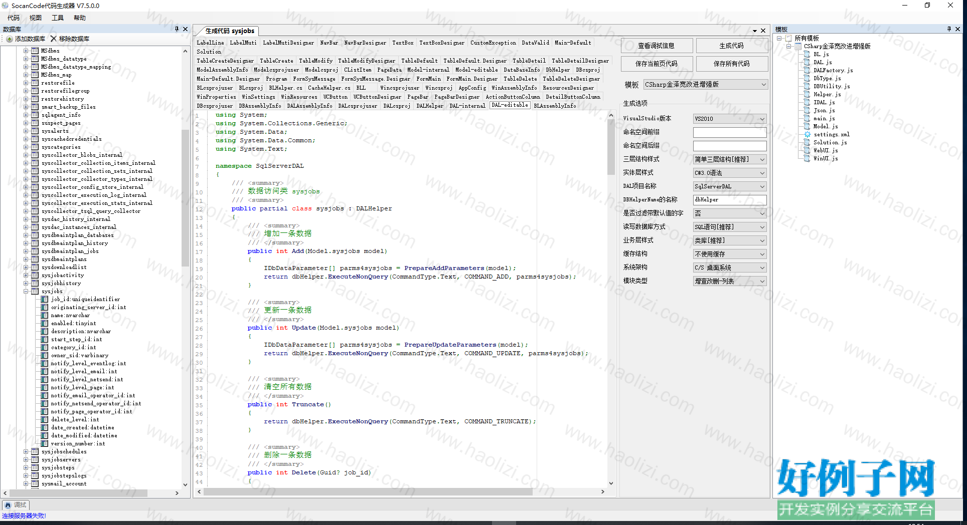Expand the sysjobschedules tree node
Viewport: 967px width, 525px height.
pyautogui.click(x=26, y=451)
